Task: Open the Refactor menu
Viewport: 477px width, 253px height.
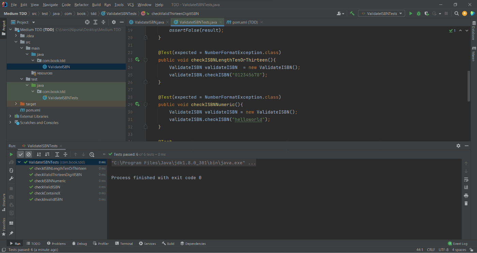Action: coord(81,5)
